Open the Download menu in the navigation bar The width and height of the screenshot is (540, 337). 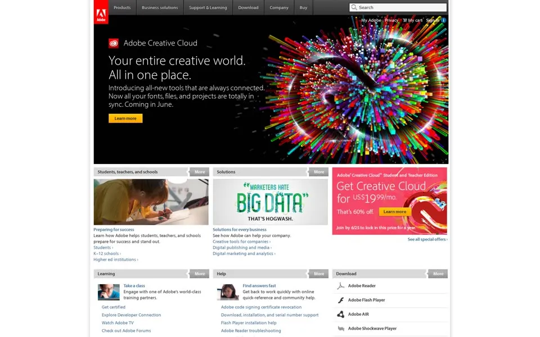[248, 7]
